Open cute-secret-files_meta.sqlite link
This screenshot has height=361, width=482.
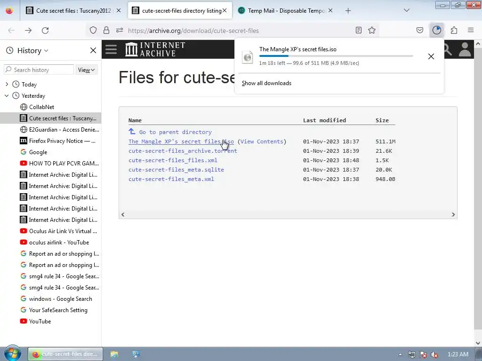[x=176, y=170]
